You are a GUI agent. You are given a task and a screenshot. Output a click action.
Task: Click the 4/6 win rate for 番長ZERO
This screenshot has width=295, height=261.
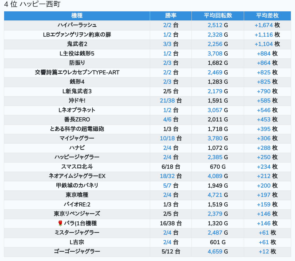pyautogui.click(x=167, y=119)
